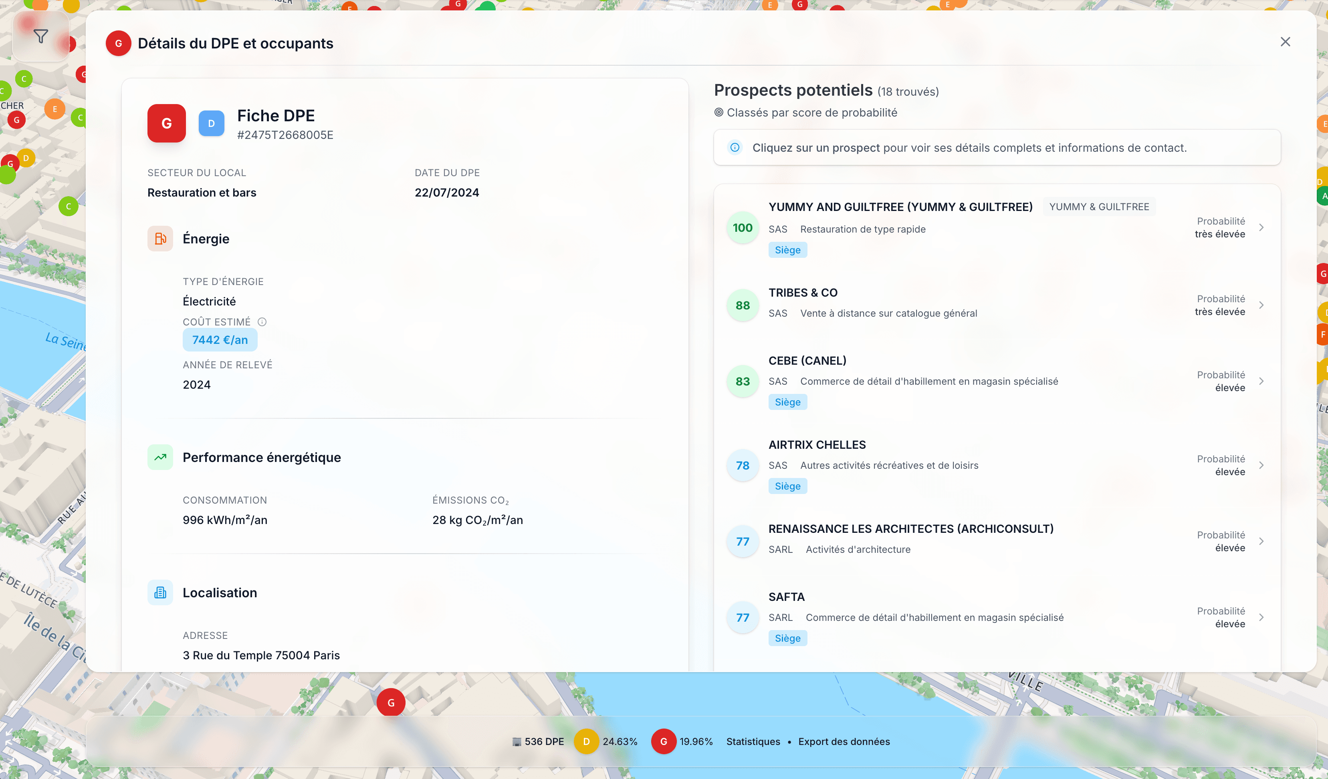Open the map filter funnel icon
The height and width of the screenshot is (779, 1328).
(40, 36)
